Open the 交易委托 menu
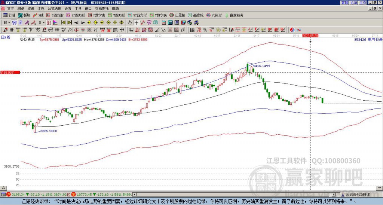The width and height of the screenshot is (383, 205). (x=102, y=9)
